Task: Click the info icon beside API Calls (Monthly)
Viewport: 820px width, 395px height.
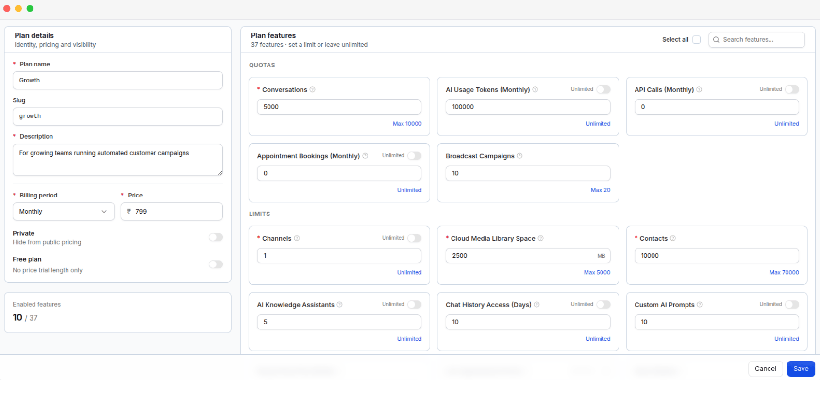Action: tap(699, 89)
